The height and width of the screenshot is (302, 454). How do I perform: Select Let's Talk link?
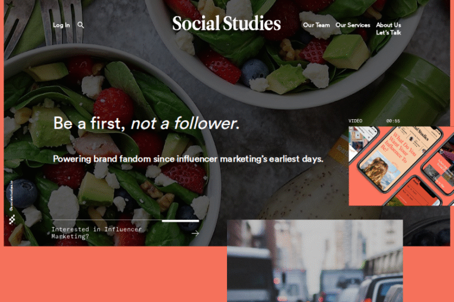coord(388,33)
